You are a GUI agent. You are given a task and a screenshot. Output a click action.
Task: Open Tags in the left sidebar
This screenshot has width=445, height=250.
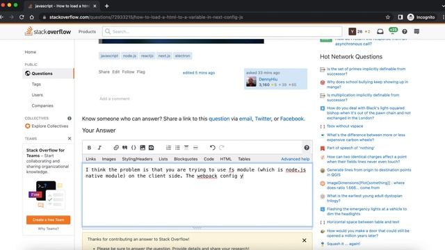[x=36, y=84]
